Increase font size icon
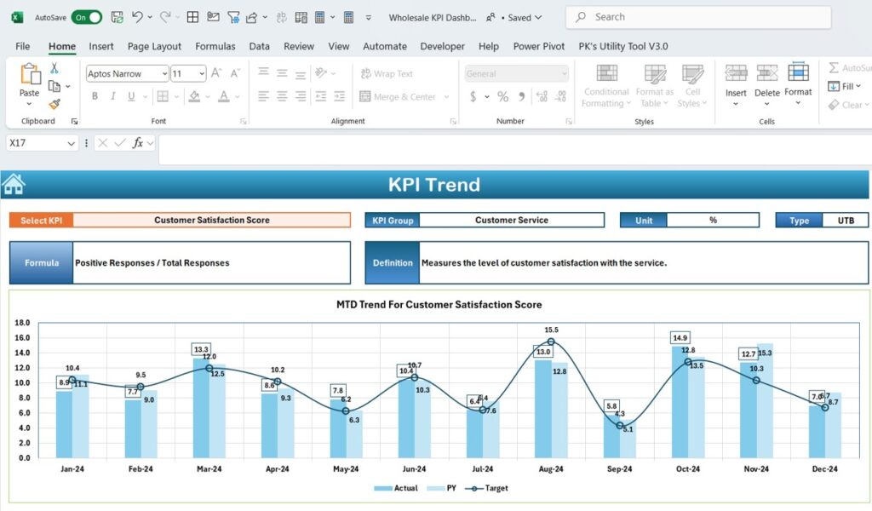The height and width of the screenshot is (511, 872). point(216,73)
